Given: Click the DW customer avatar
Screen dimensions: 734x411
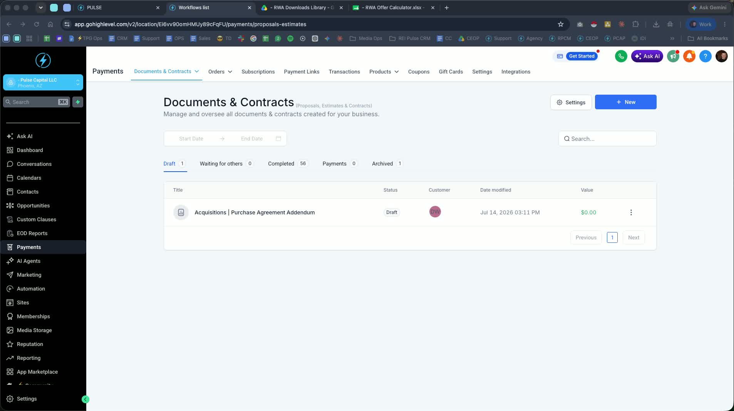Looking at the screenshot, I should click(435, 212).
